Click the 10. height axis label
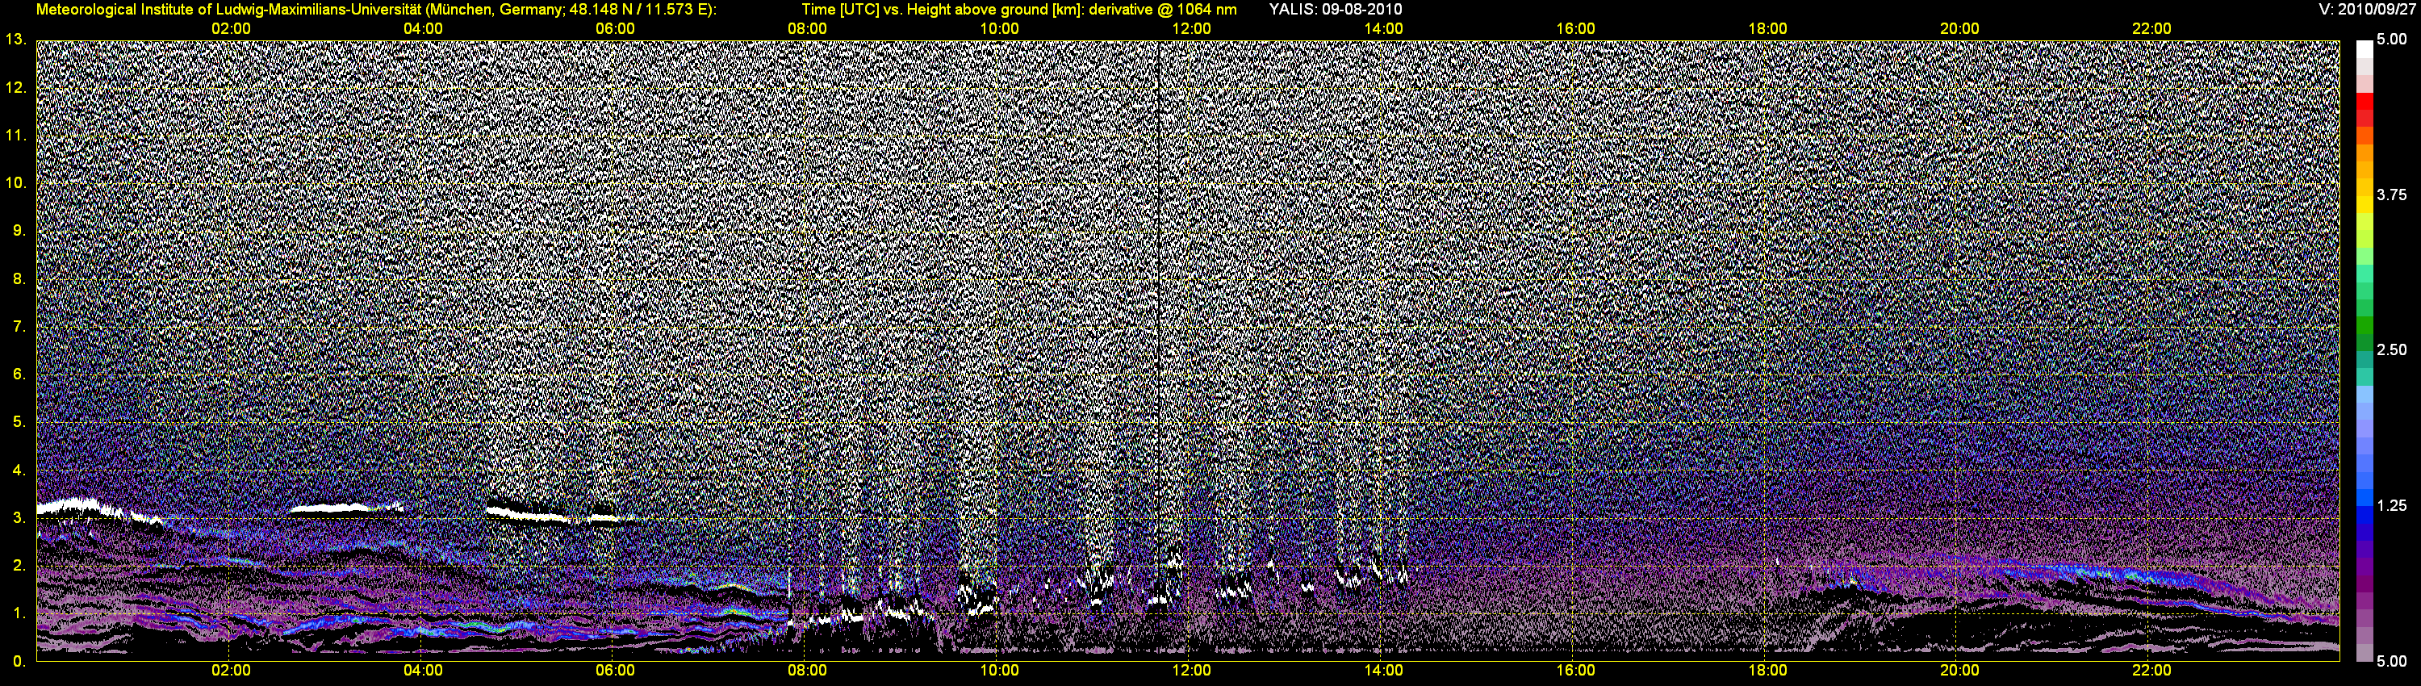This screenshot has width=2421, height=686. [x=15, y=182]
